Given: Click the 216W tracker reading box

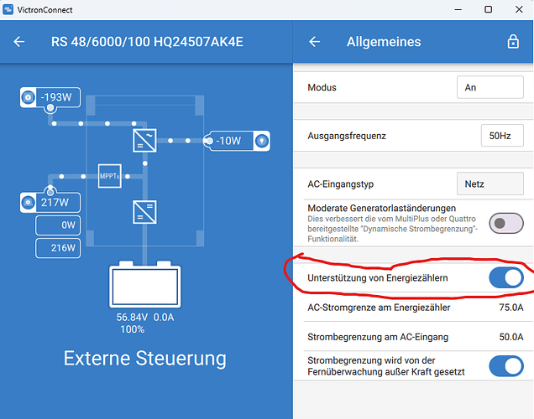Looking at the screenshot, I should coord(58,248).
